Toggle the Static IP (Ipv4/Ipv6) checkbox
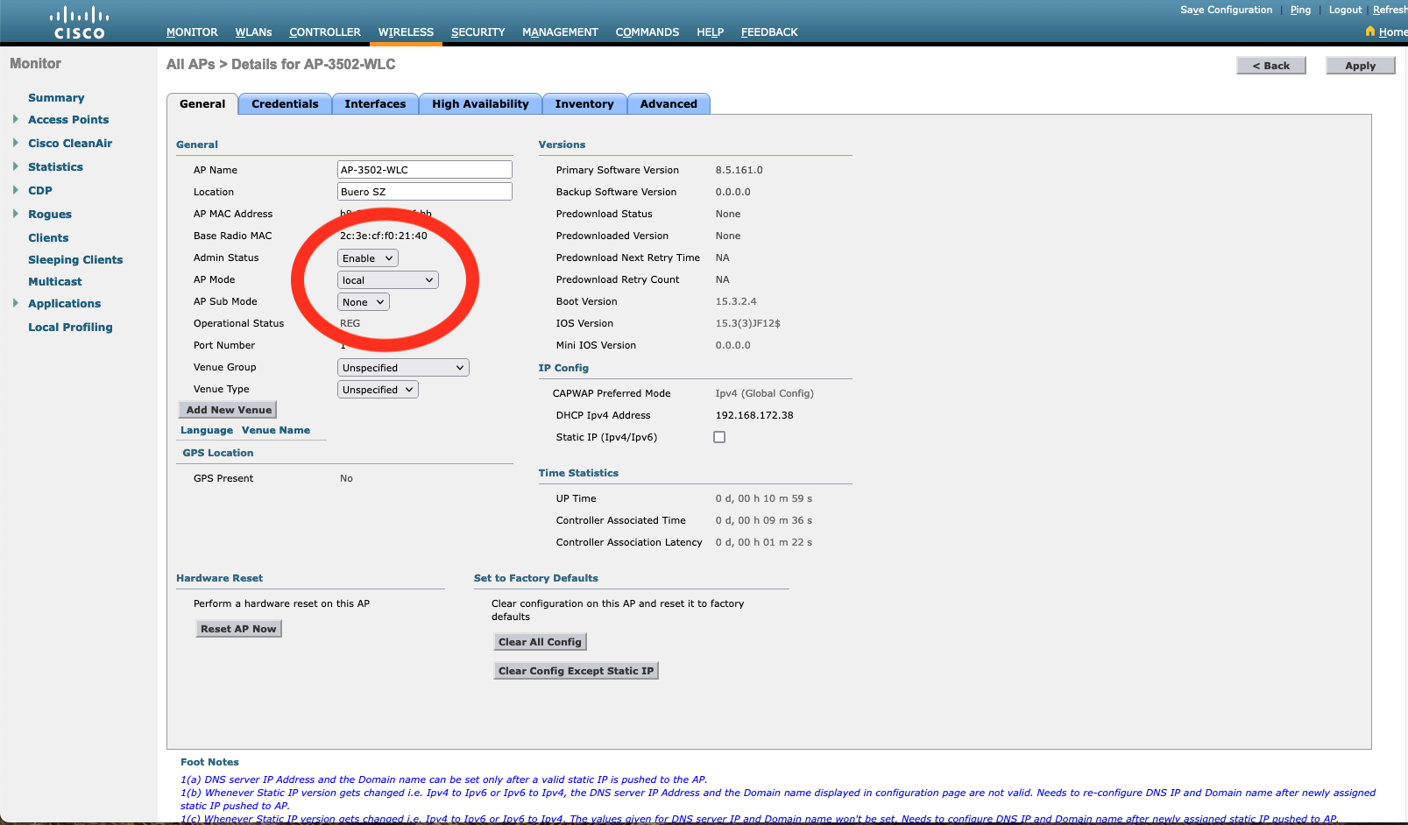1408x825 pixels. pyautogui.click(x=719, y=437)
